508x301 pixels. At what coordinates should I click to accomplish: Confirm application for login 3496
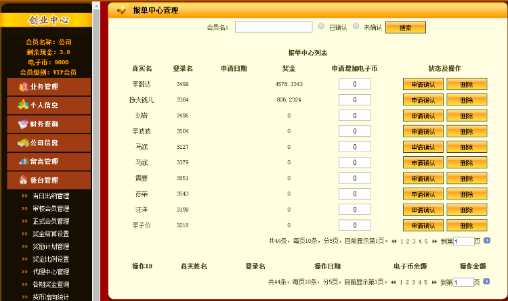pyautogui.click(x=423, y=116)
